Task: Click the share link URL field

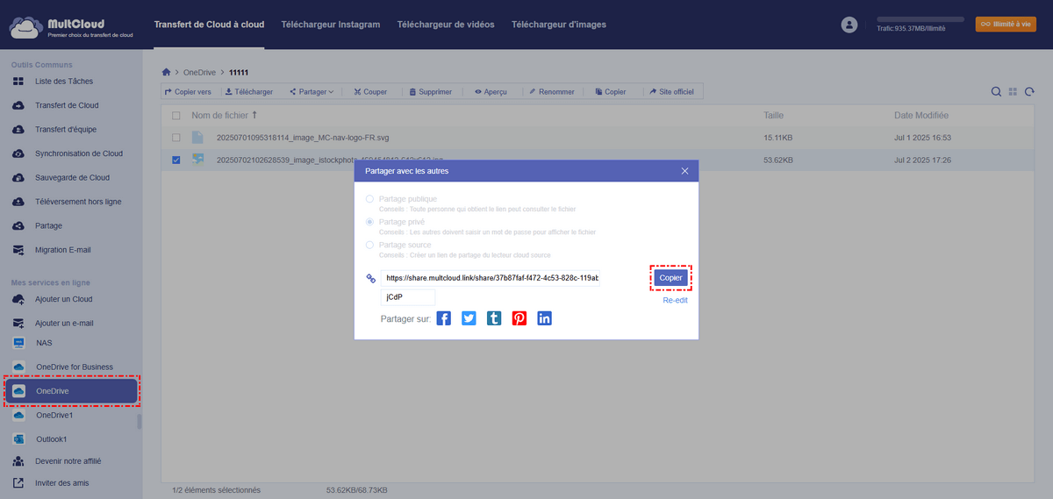Action: [x=491, y=278]
